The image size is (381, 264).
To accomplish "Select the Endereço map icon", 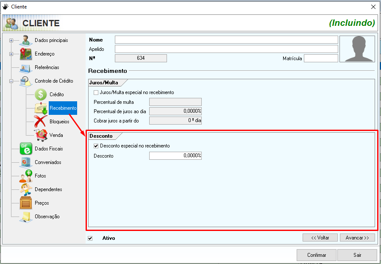I will 26,54.
